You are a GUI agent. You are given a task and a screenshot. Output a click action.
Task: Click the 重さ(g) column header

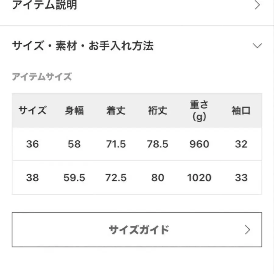click(199, 111)
